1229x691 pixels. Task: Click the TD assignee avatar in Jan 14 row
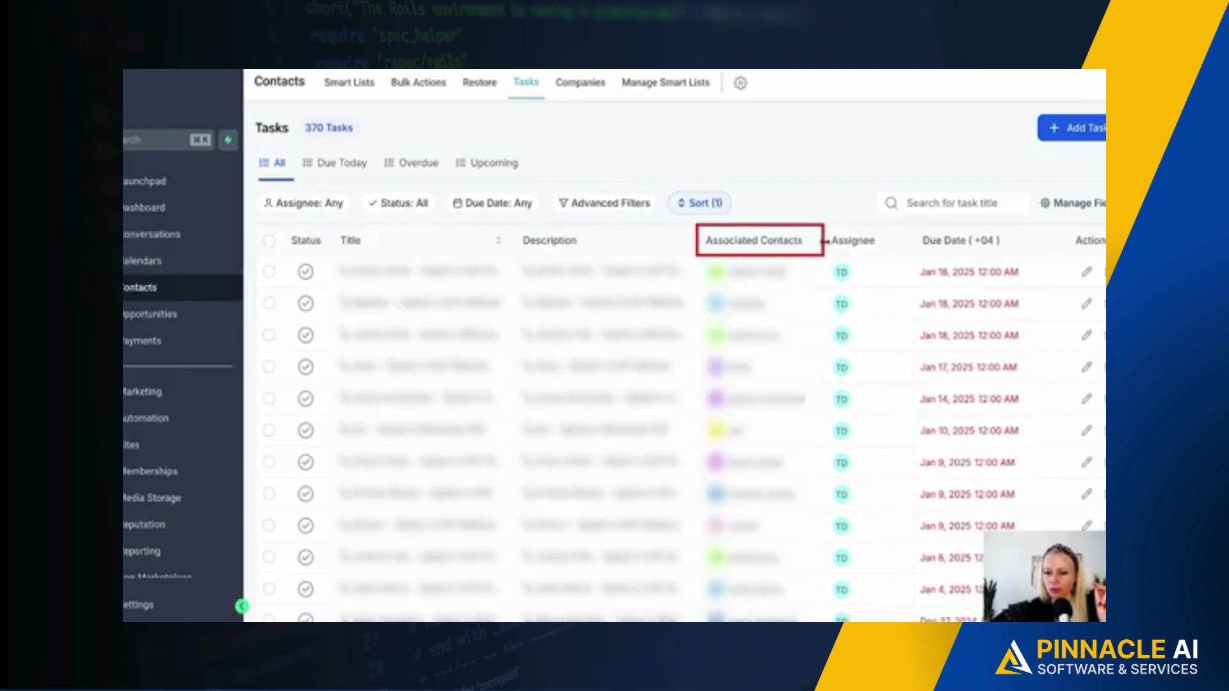tap(842, 399)
